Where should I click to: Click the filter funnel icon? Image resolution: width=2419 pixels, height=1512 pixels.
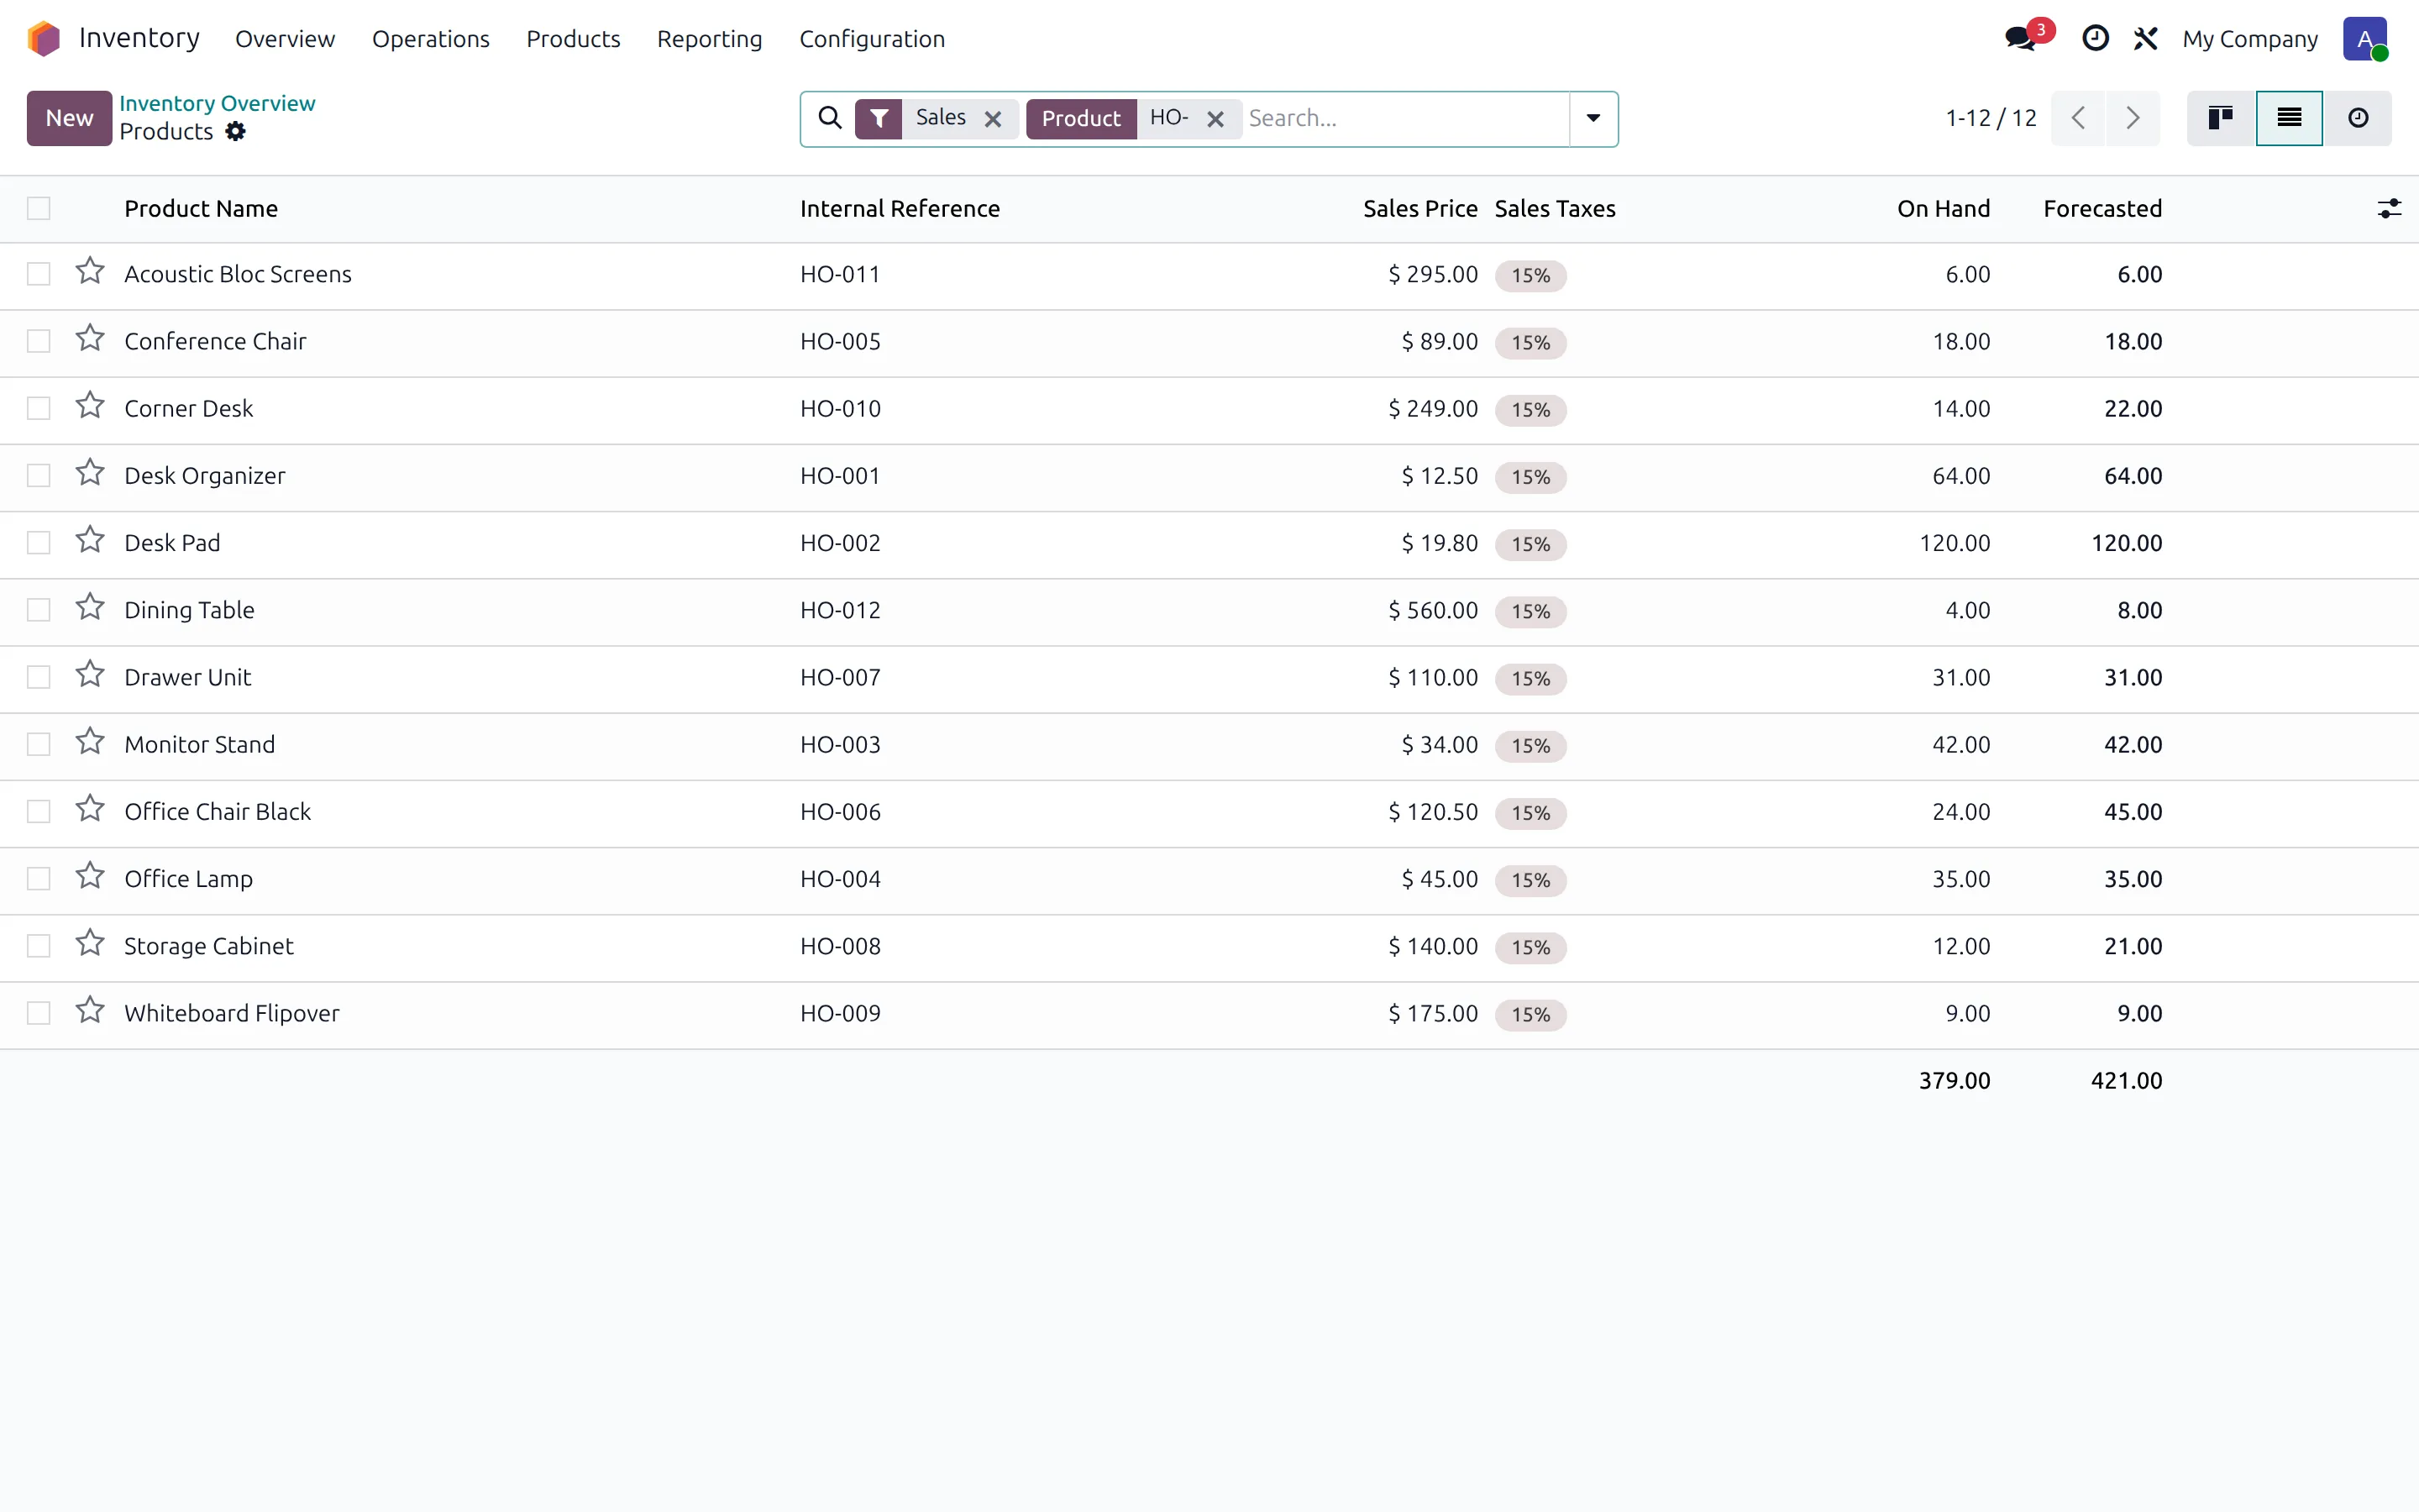coord(879,118)
